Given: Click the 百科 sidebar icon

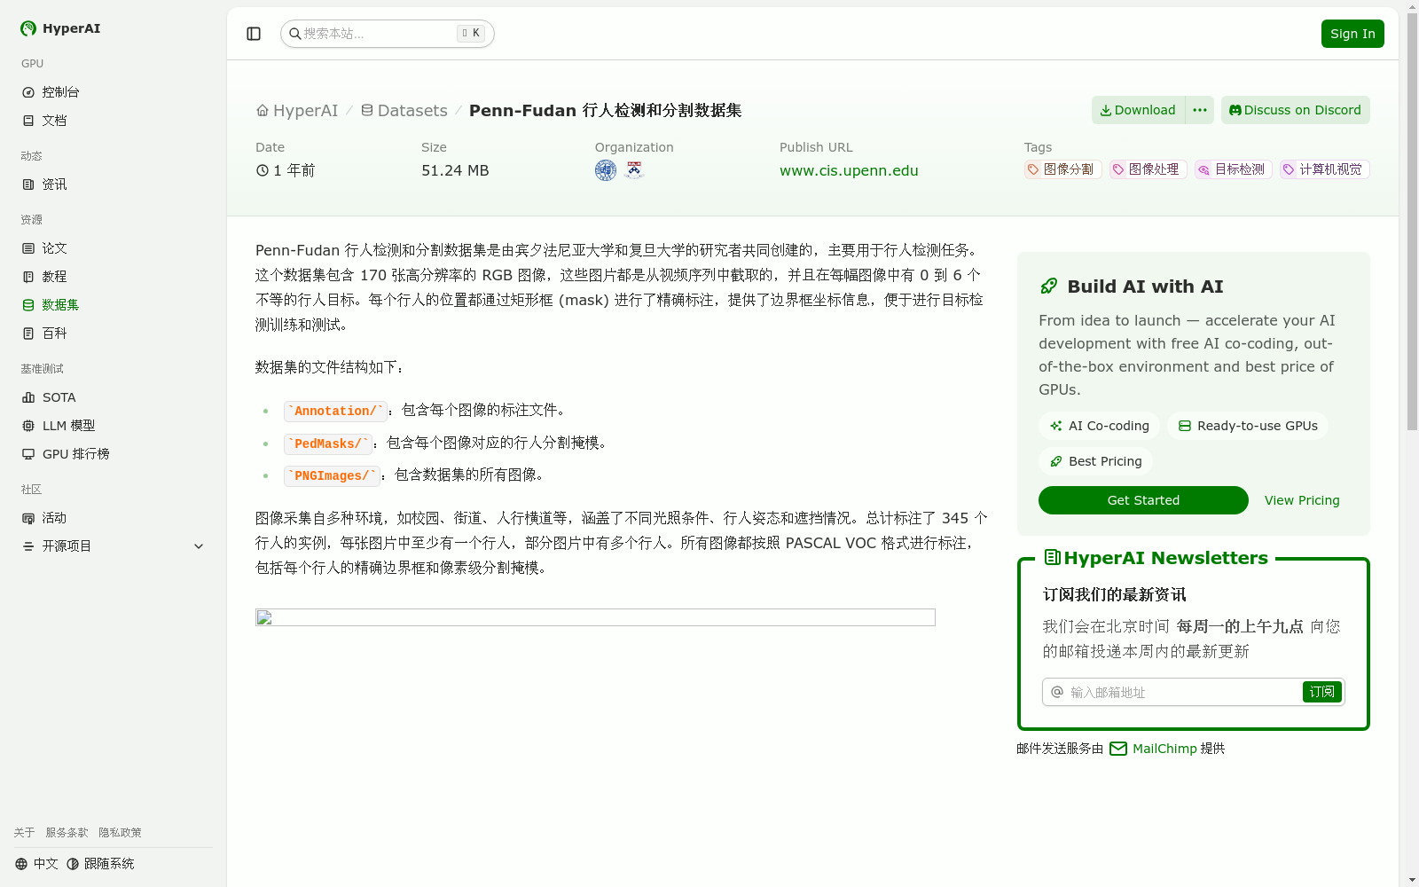Looking at the screenshot, I should pos(28,334).
